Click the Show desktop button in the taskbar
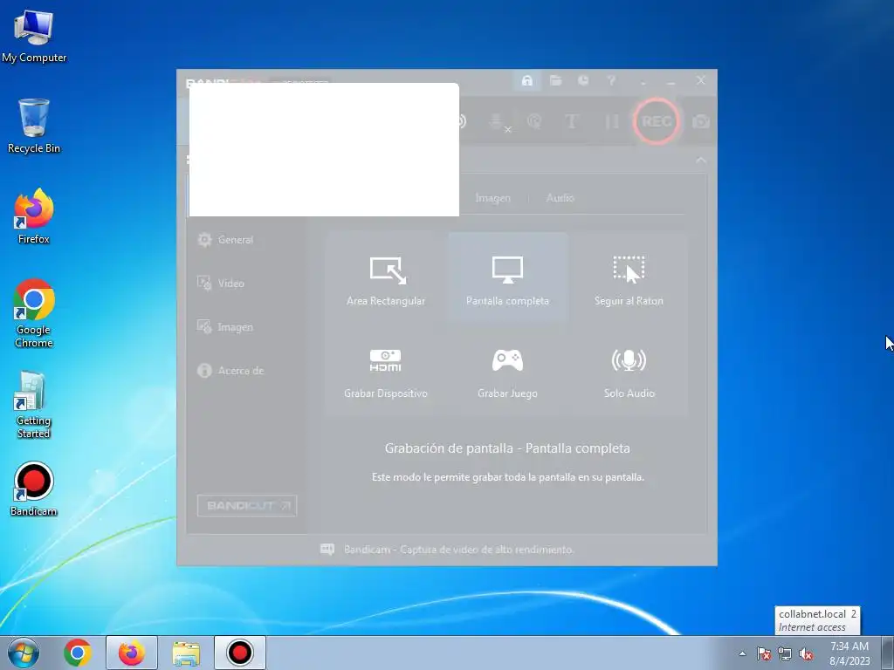The width and height of the screenshot is (894, 670). 888,653
